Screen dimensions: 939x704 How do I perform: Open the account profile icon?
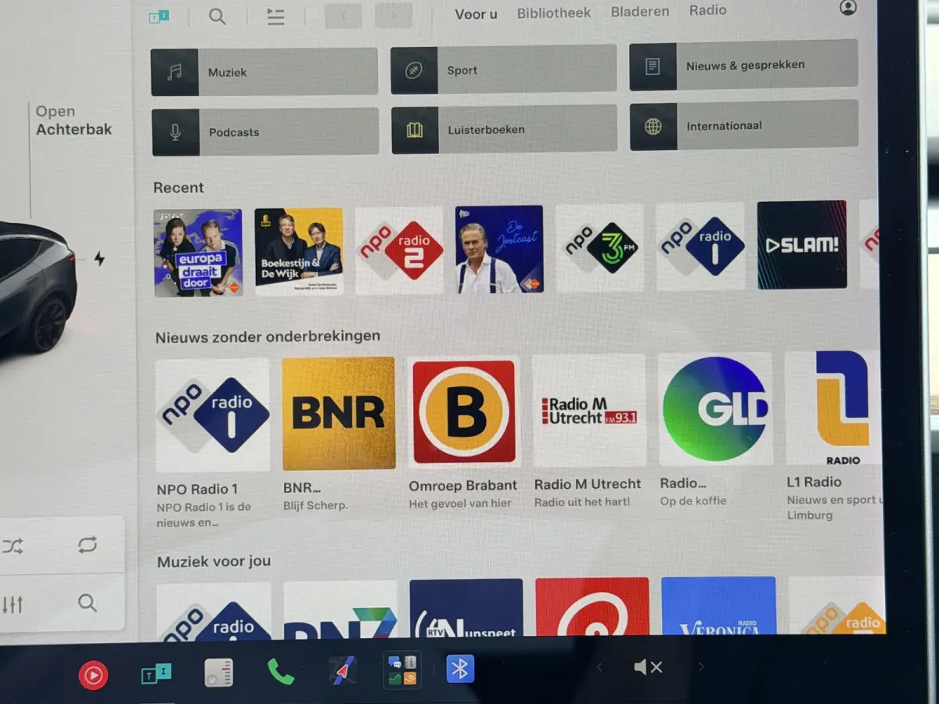click(847, 7)
